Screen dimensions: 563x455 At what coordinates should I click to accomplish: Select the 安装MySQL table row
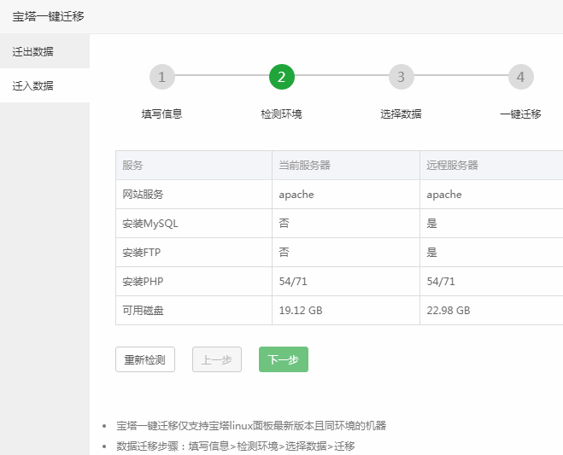339,223
